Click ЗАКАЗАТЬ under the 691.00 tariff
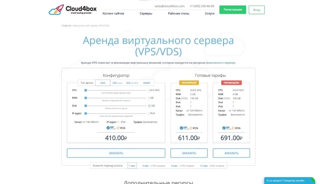Screen dimensions: 320x184 [231, 153]
